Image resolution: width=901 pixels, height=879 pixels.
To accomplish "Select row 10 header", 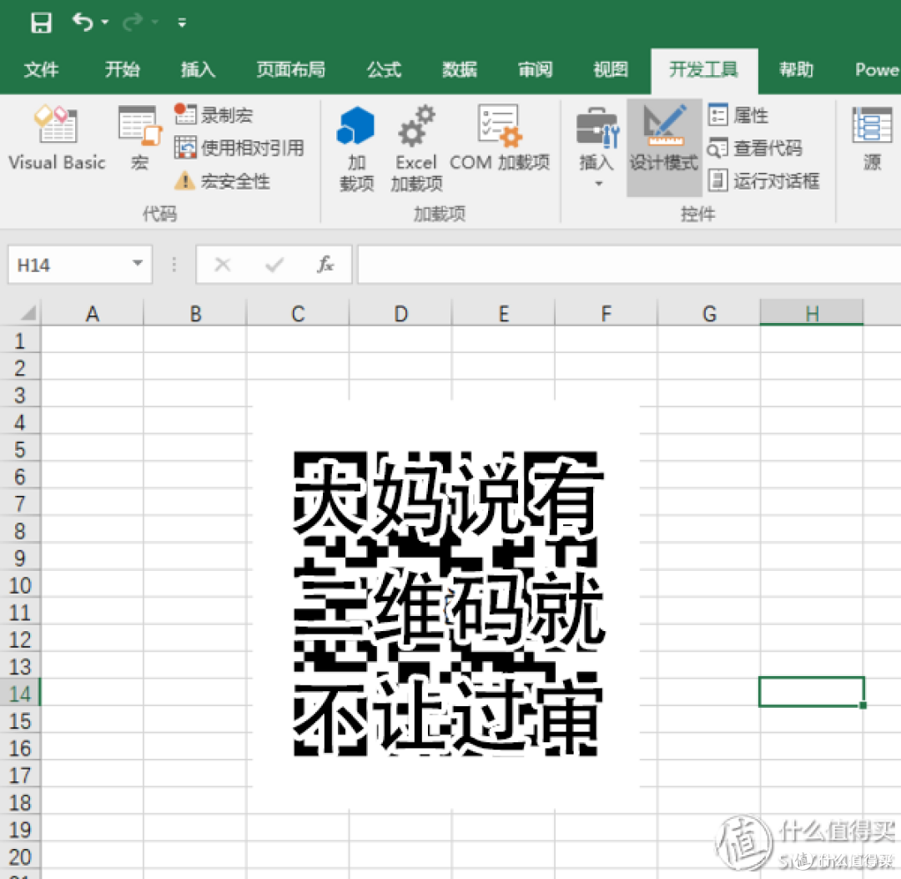I will pos(19,585).
